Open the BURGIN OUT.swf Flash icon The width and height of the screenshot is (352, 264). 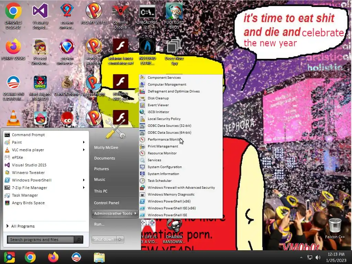pos(121,82)
